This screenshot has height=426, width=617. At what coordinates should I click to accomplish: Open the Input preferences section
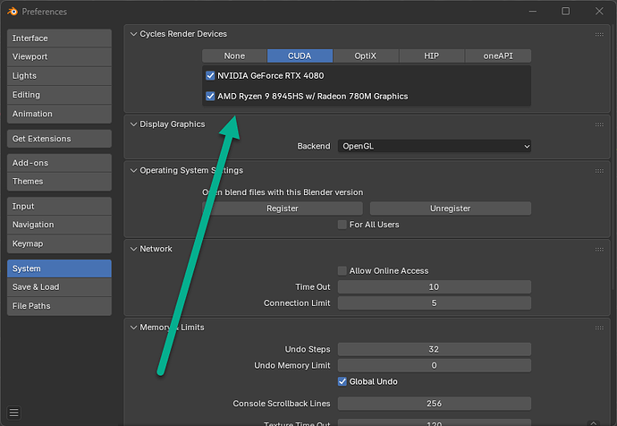[x=59, y=207]
